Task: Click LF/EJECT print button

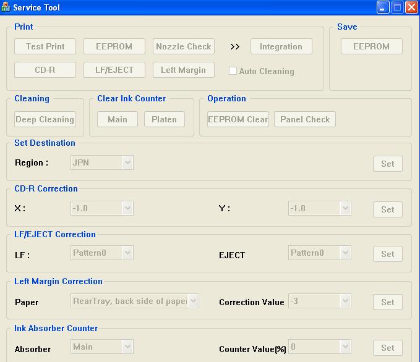Action: click(x=114, y=70)
